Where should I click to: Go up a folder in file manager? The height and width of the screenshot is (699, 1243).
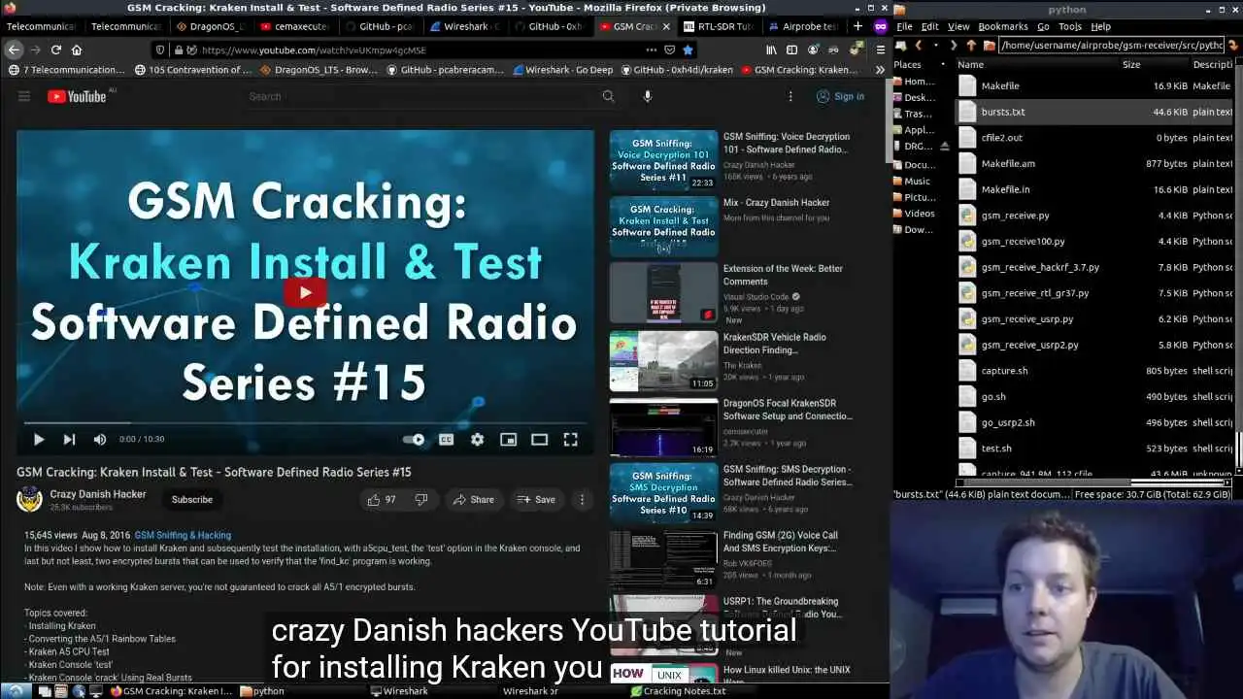click(970, 45)
